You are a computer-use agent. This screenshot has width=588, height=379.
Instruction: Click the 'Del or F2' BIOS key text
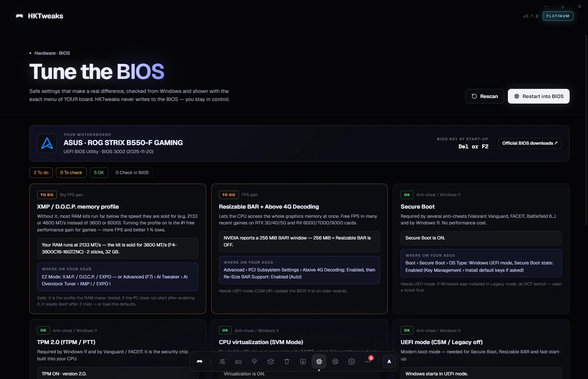pos(473,147)
